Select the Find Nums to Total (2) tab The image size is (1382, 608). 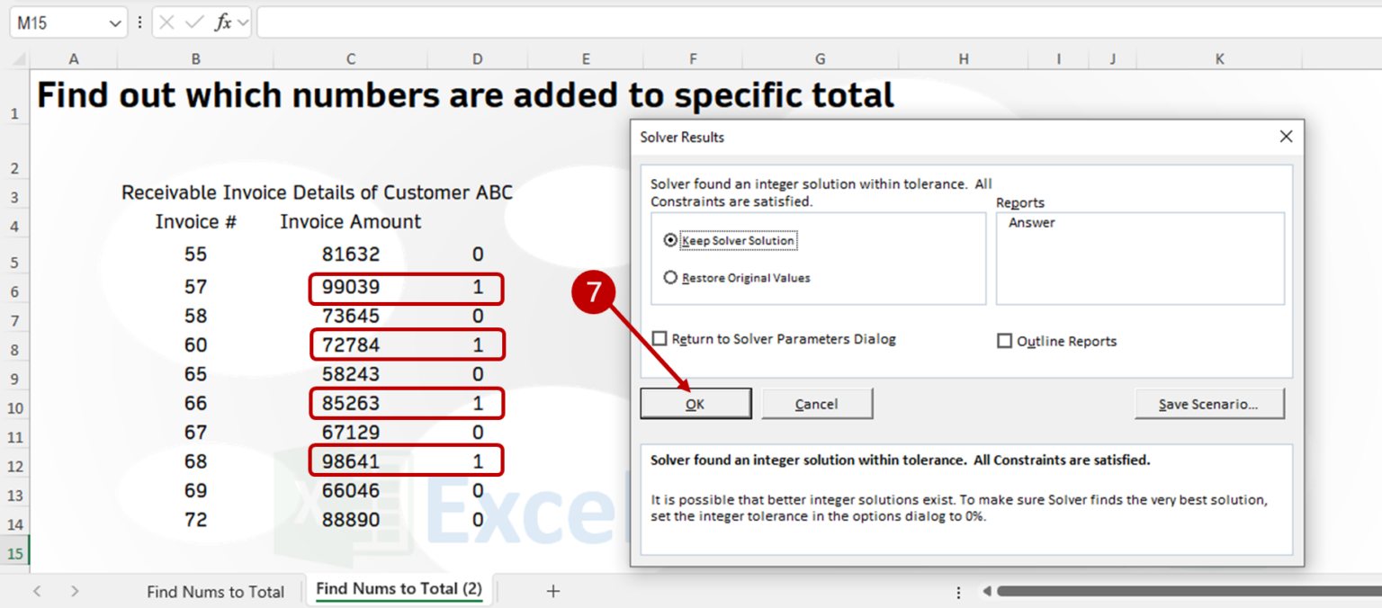pyautogui.click(x=399, y=589)
